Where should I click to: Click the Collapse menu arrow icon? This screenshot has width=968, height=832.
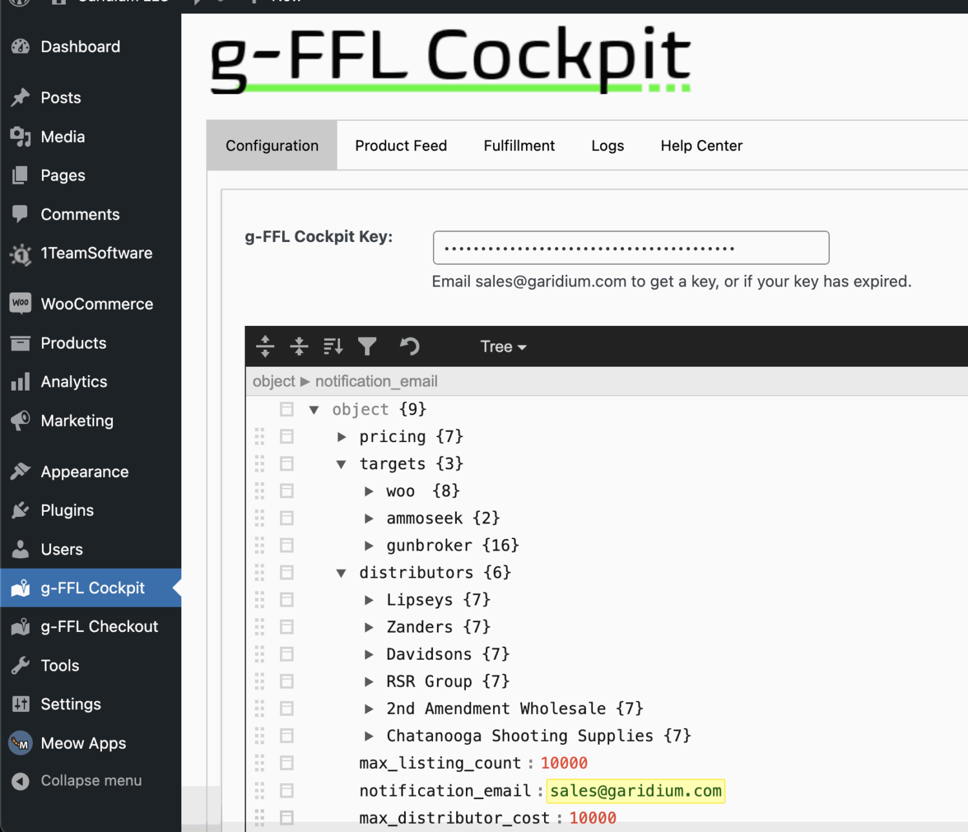(x=21, y=781)
